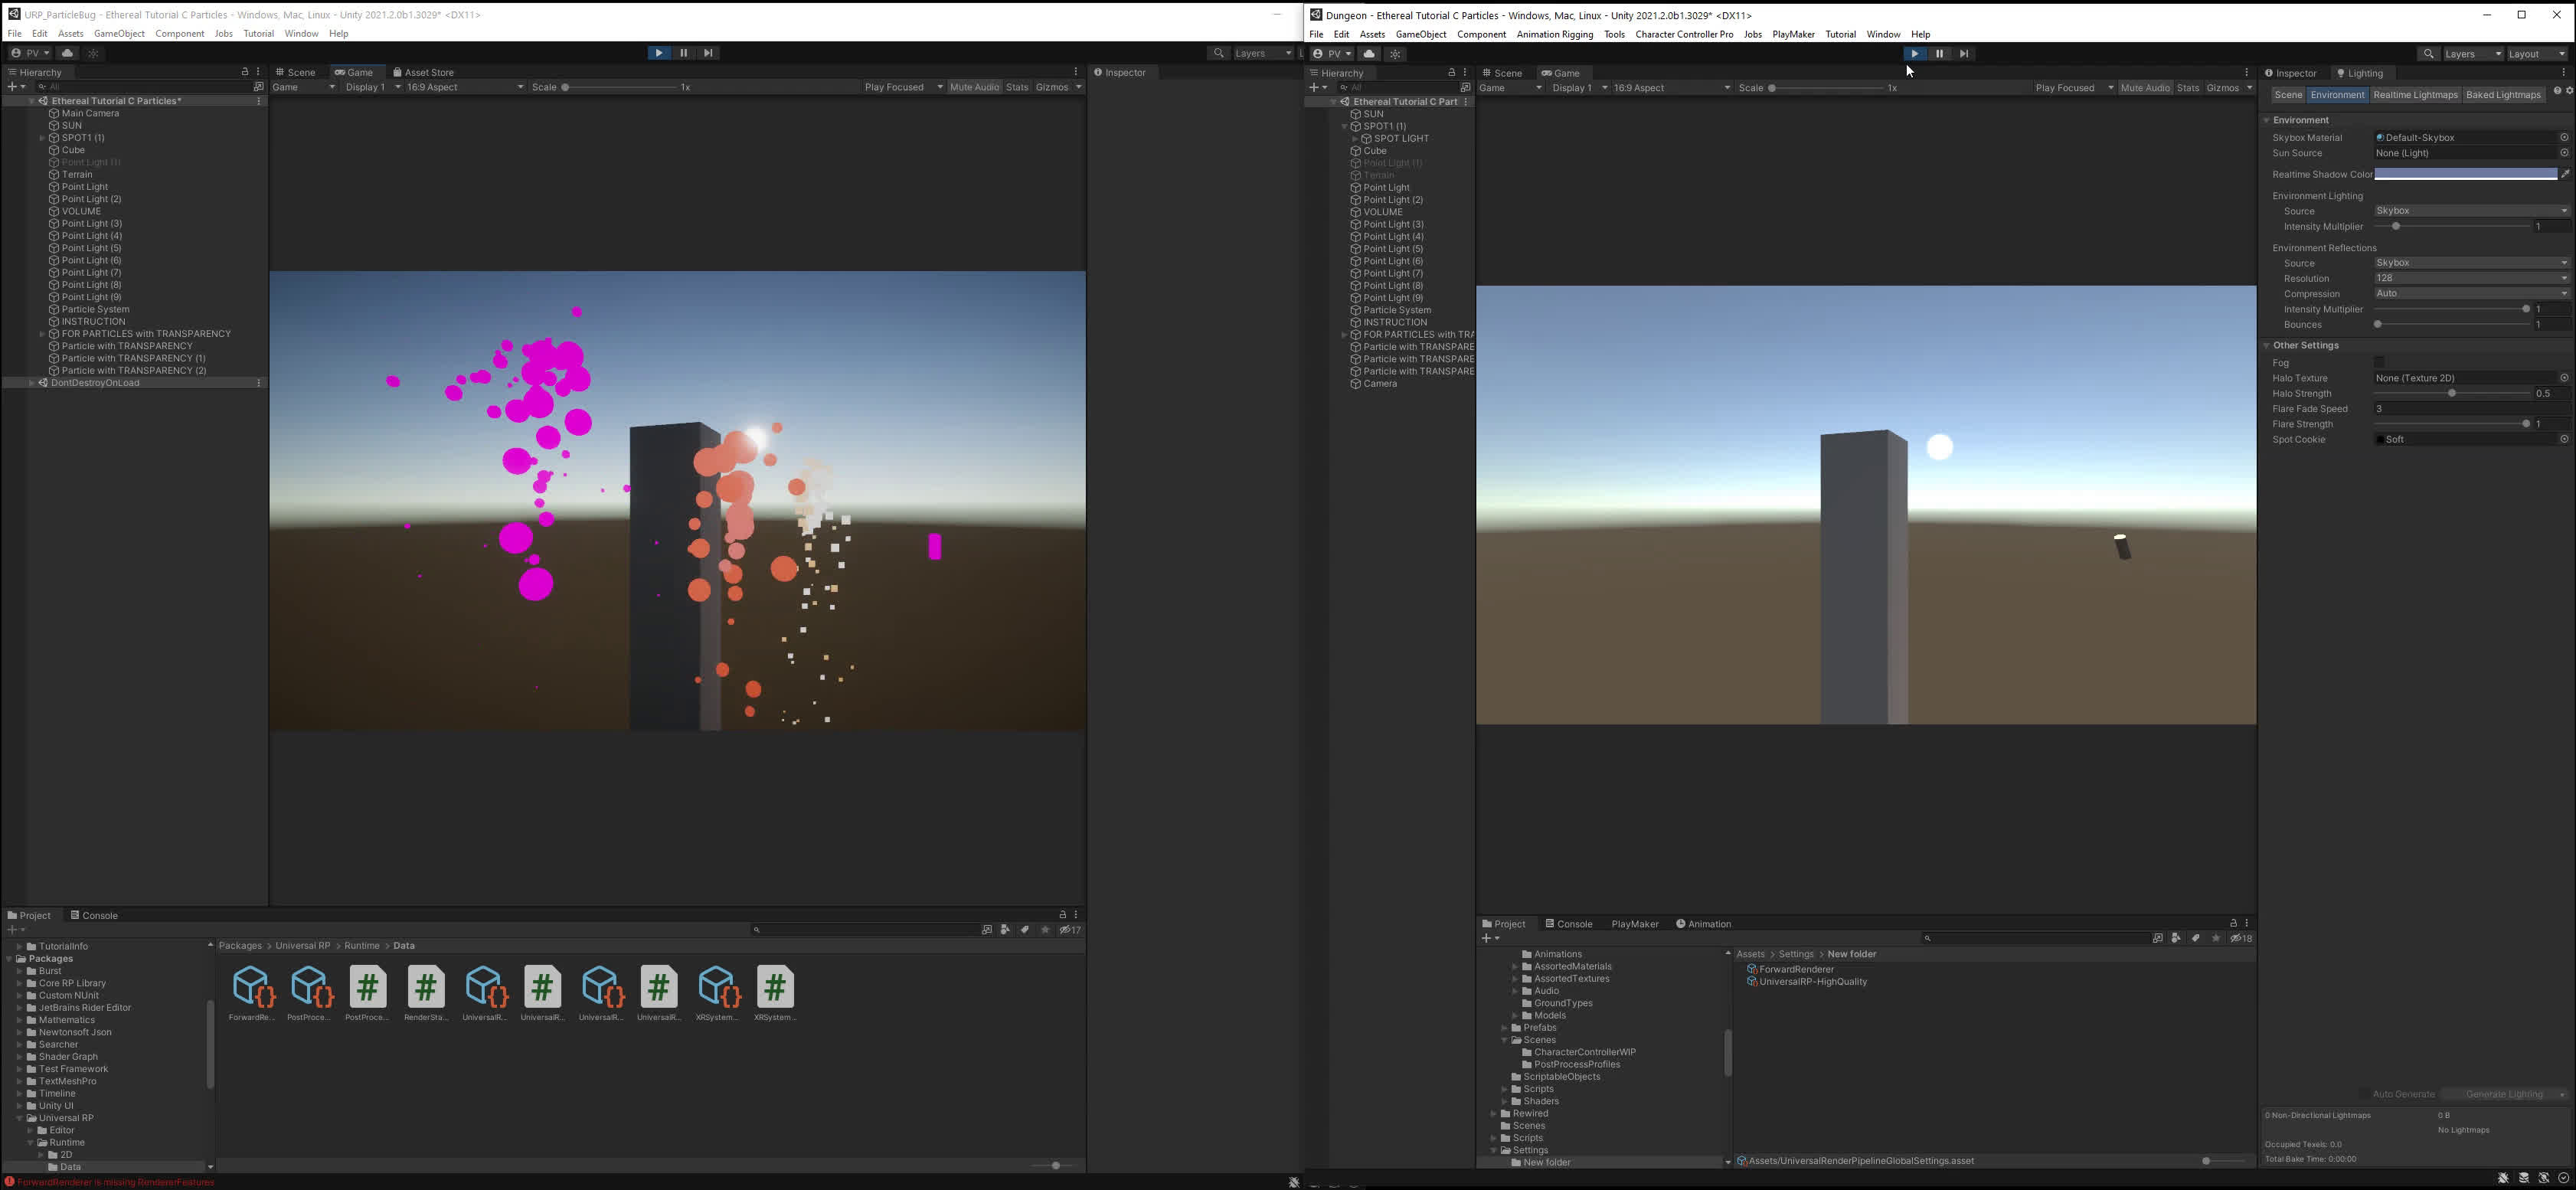Viewport: 2576px width, 1190px height.
Task: Click Scene button in Lighting window
Action: point(2288,95)
